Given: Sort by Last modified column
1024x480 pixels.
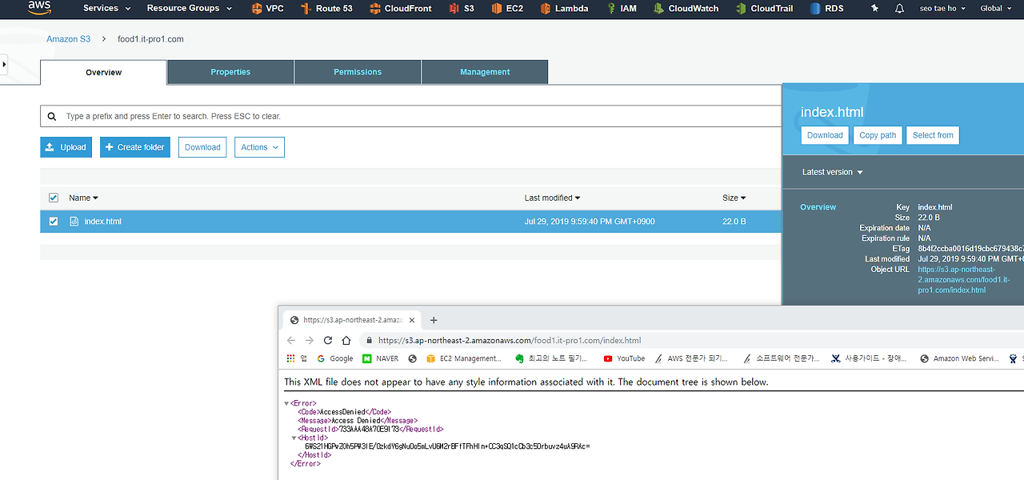Looking at the screenshot, I should pos(552,198).
